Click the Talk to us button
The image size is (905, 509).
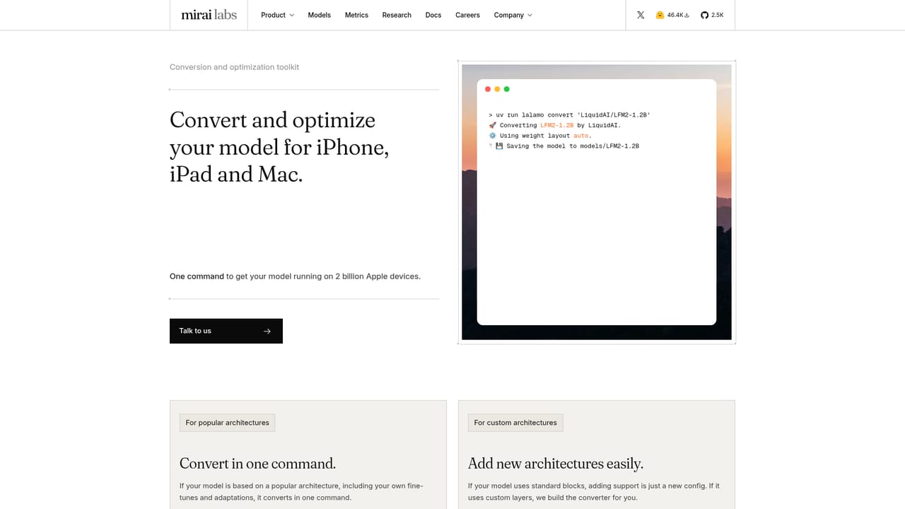226,331
